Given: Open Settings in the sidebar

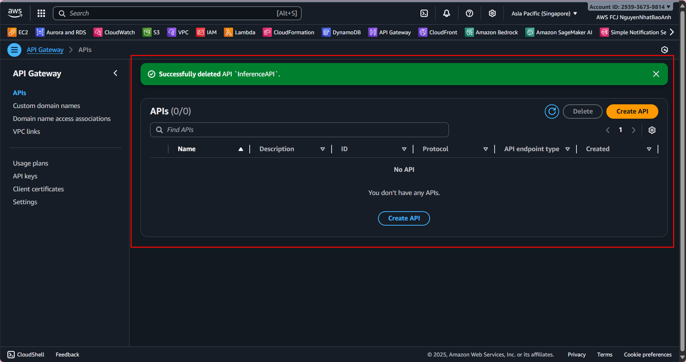Looking at the screenshot, I should click(25, 202).
